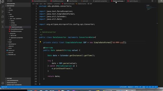Expand the beans folder
Image resolution: width=163 pixels, height=91 pixels.
tap(12, 21)
